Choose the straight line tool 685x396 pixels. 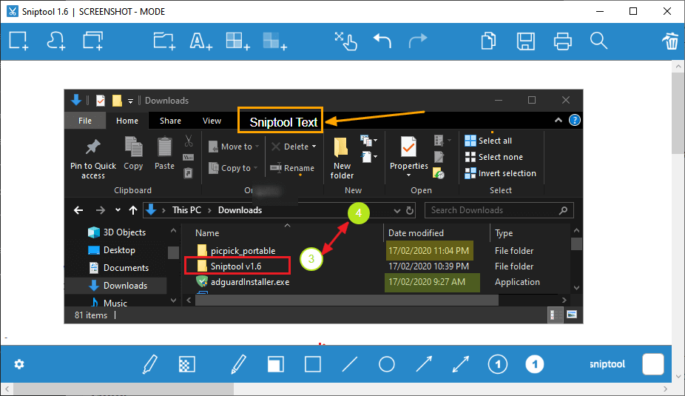pos(349,364)
